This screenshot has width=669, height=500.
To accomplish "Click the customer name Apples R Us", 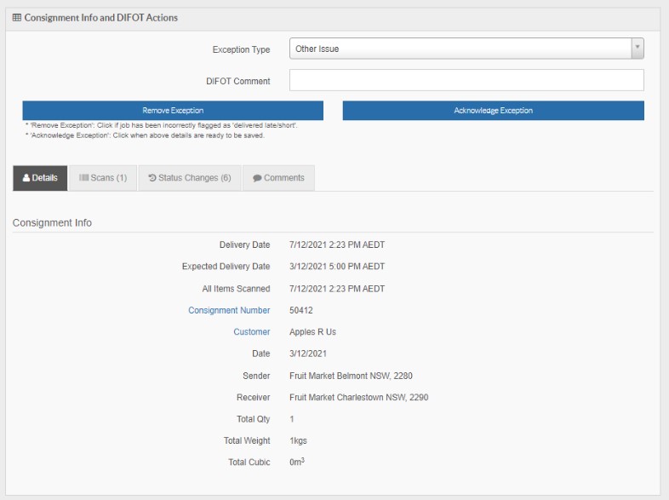I will 312,331.
